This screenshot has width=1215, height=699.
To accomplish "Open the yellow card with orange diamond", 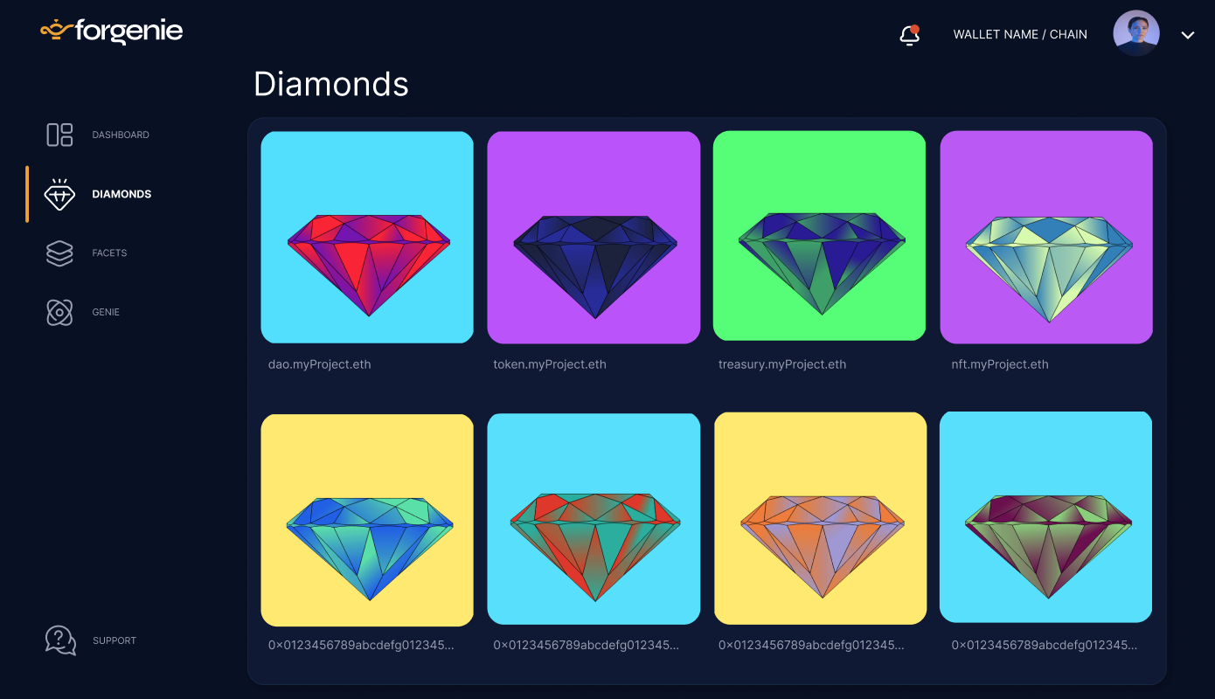I will point(820,519).
